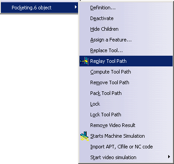Select Replay Tool Path text label
174x164 pixels.
tap(108, 61)
